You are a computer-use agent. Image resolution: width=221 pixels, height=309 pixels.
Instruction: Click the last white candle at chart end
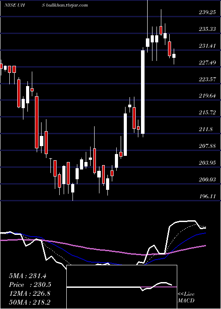coord(174,56)
